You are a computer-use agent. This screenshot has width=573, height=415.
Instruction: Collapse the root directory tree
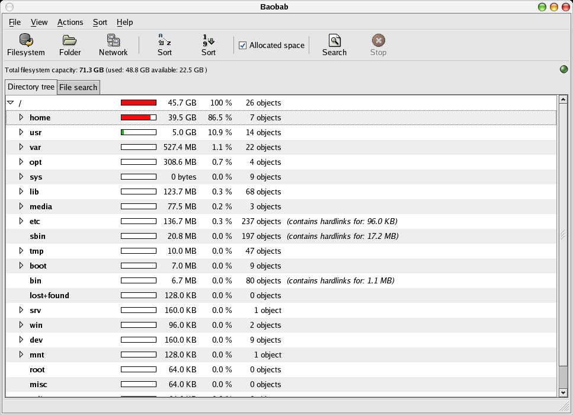[x=10, y=103]
